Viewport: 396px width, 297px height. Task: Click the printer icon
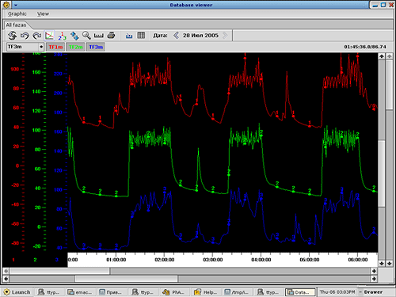[112, 36]
